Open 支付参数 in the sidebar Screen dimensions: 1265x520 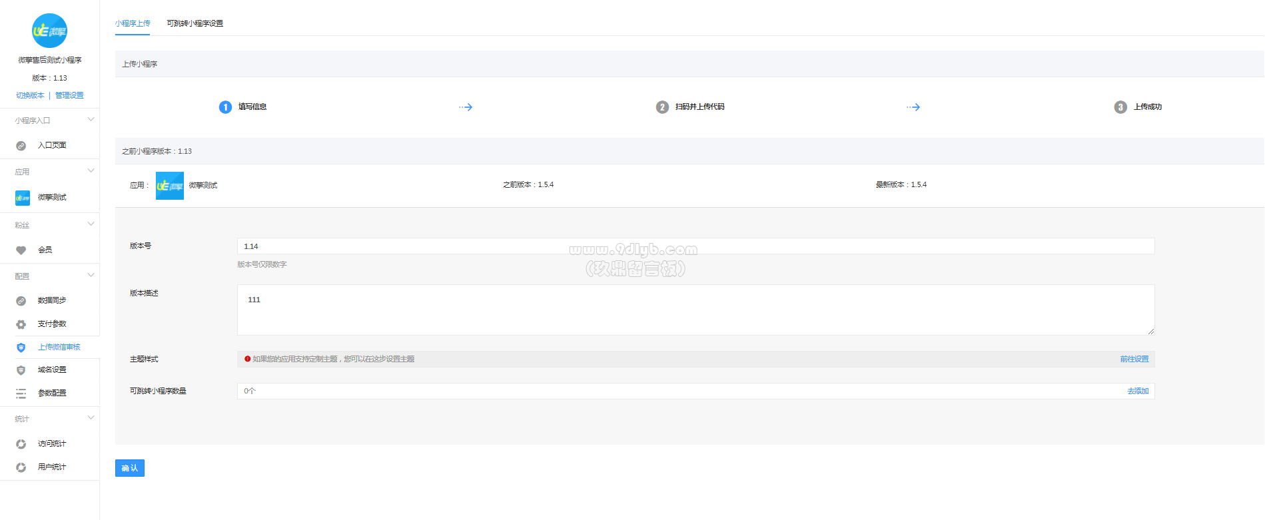click(x=52, y=324)
